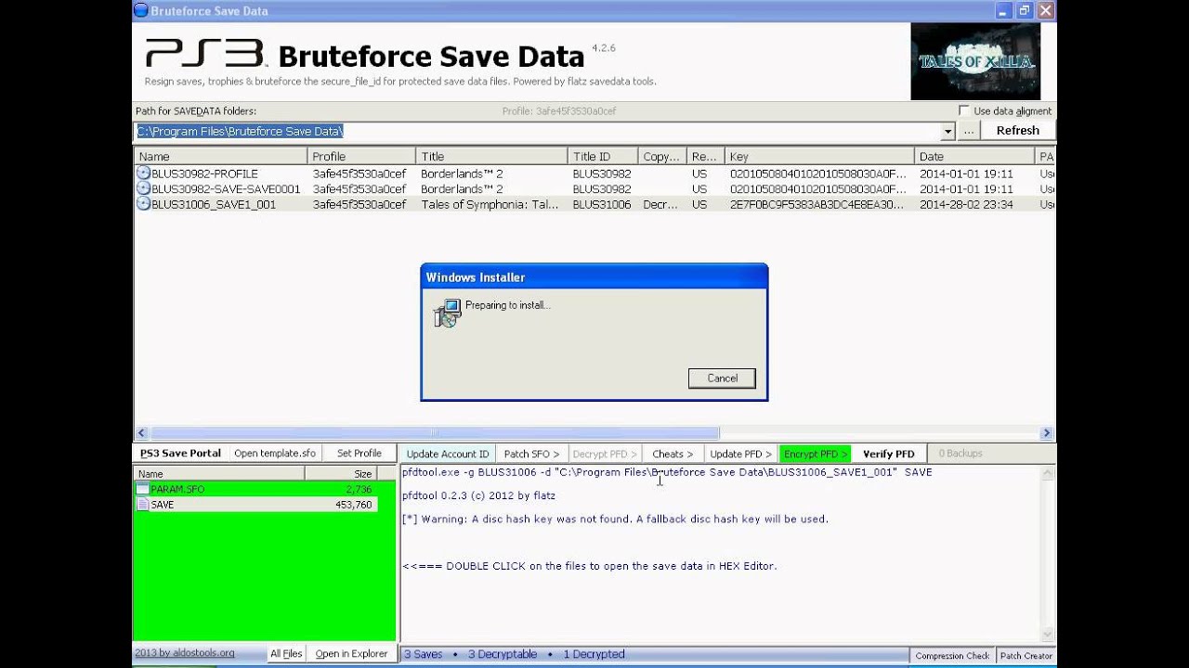This screenshot has height=668, width=1189.
Task: Click 3 Saves in status bar
Action: click(424, 654)
